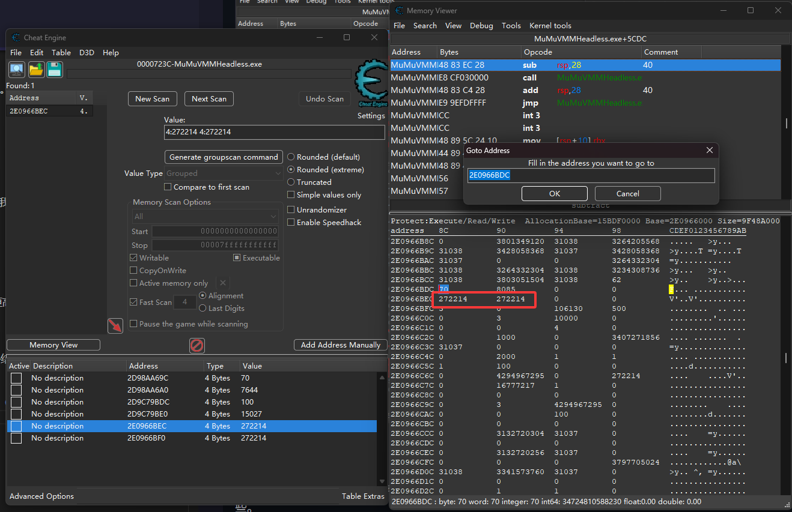
Task: Tick Active checkbox for address 2D9C79BE0
Action: [x=16, y=414]
